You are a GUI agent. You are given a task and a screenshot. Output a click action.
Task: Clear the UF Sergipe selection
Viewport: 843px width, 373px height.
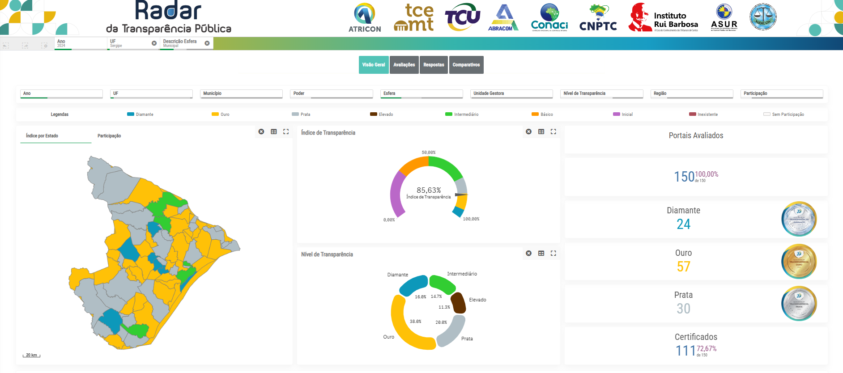pyautogui.click(x=154, y=43)
